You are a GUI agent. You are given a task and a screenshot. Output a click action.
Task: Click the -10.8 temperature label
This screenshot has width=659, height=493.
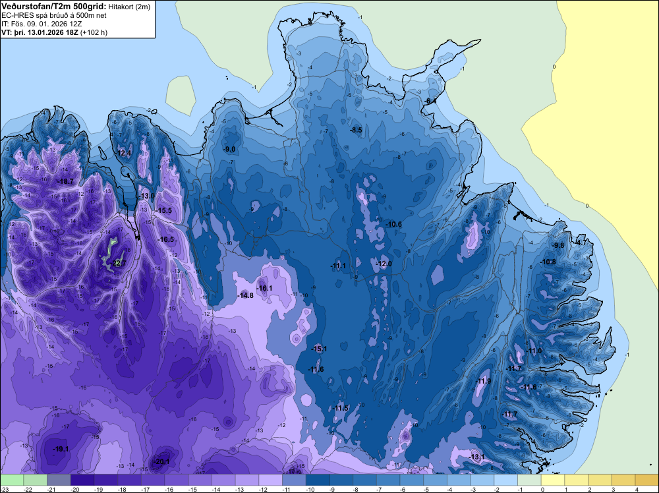click(x=548, y=262)
